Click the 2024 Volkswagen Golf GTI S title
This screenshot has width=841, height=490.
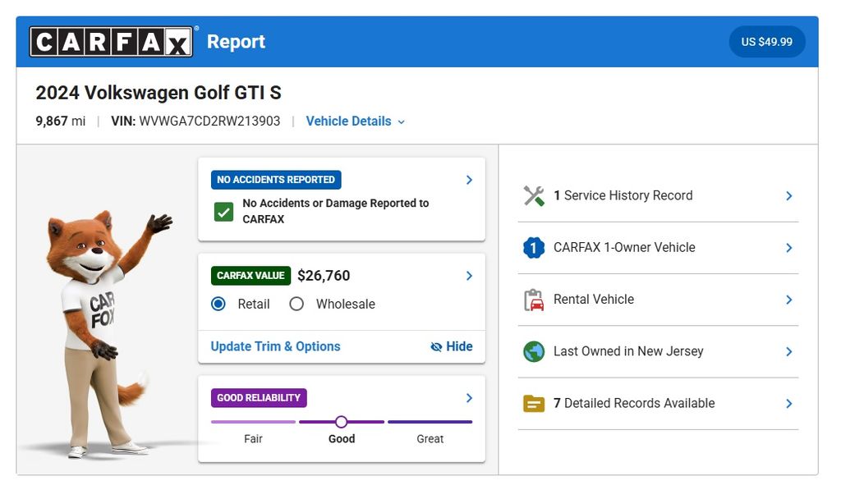coord(159,93)
